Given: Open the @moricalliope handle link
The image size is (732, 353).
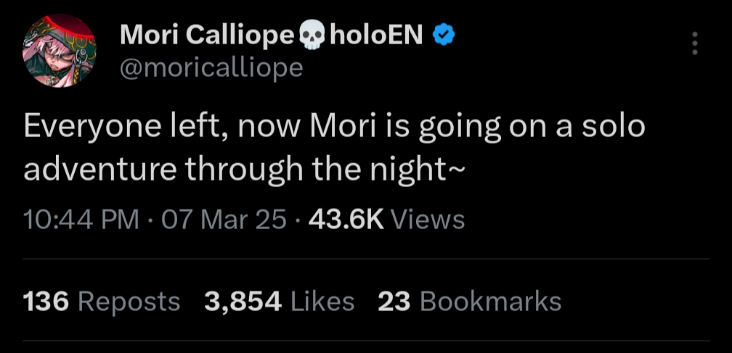Looking at the screenshot, I should click(x=210, y=67).
